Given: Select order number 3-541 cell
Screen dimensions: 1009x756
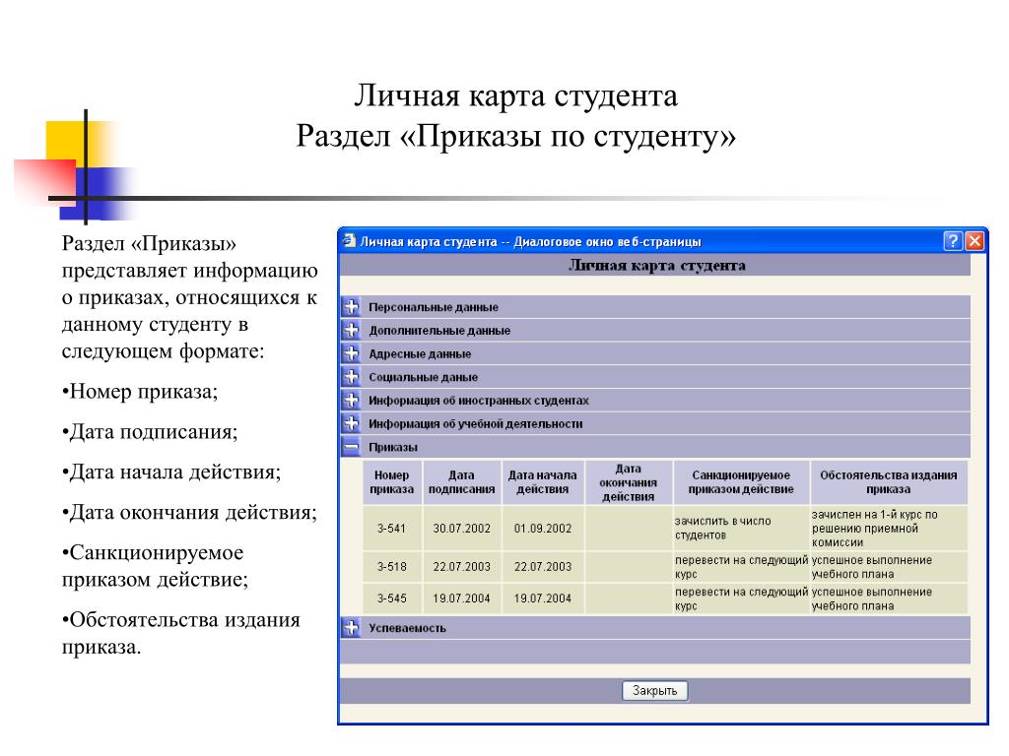Looking at the screenshot, I should [x=392, y=529].
